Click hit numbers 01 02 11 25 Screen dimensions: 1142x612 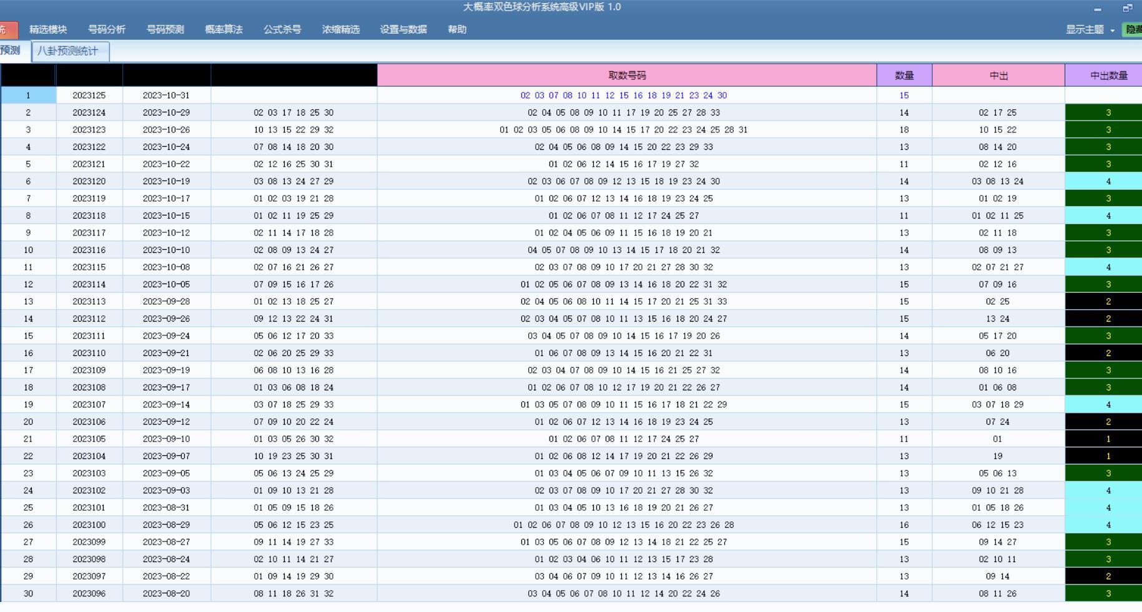click(x=998, y=215)
